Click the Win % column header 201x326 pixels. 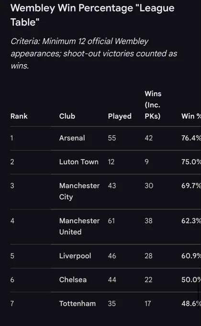point(191,116)
